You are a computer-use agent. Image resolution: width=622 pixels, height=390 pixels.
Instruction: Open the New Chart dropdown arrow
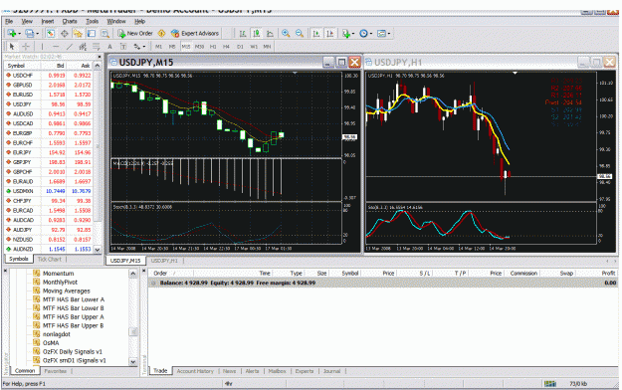[19, 34]
